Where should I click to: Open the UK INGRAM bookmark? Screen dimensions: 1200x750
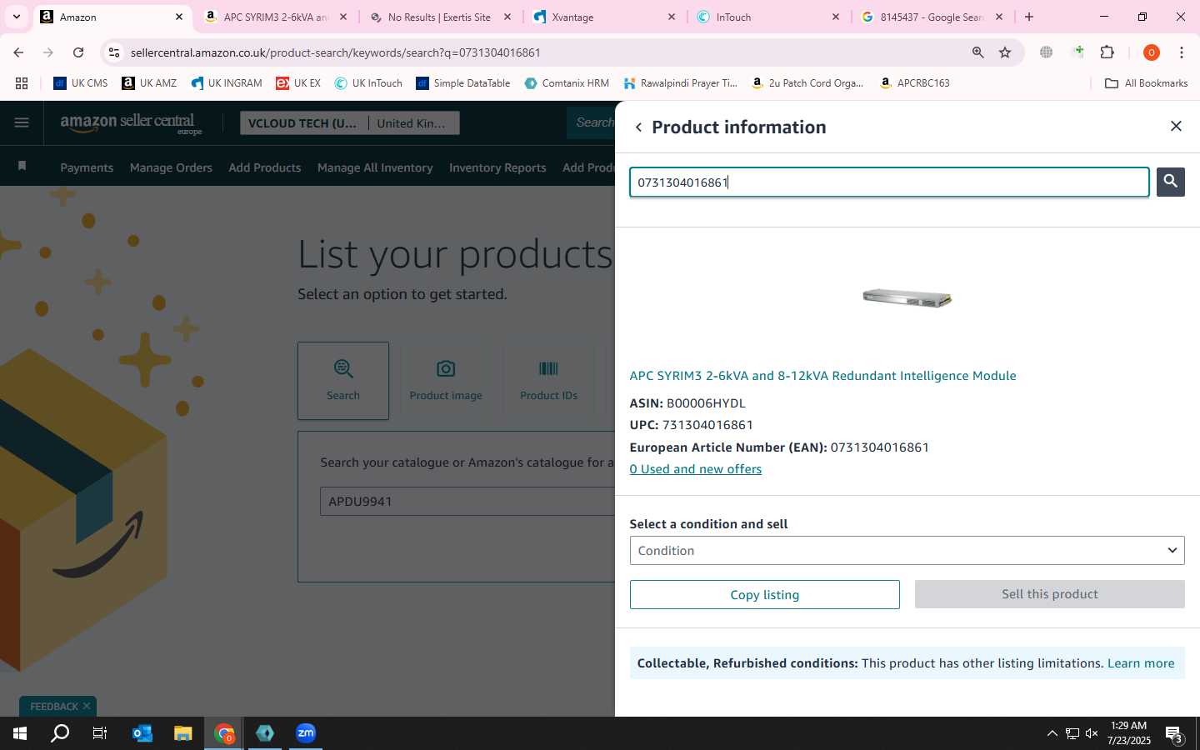(226, 83)
